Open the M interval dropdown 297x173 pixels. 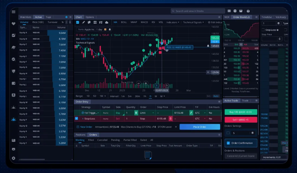click(x=163, y=96)
